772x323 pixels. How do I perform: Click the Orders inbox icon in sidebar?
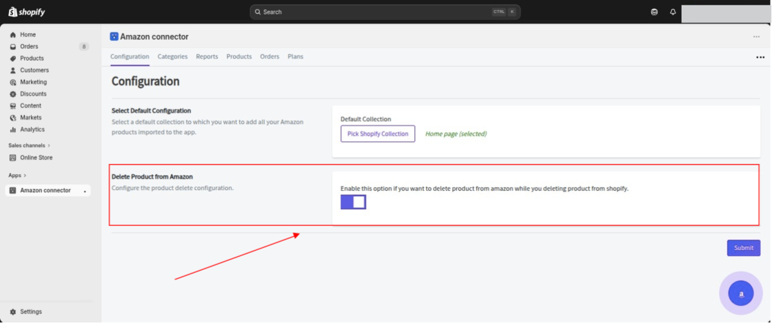[x=13, y=47]
